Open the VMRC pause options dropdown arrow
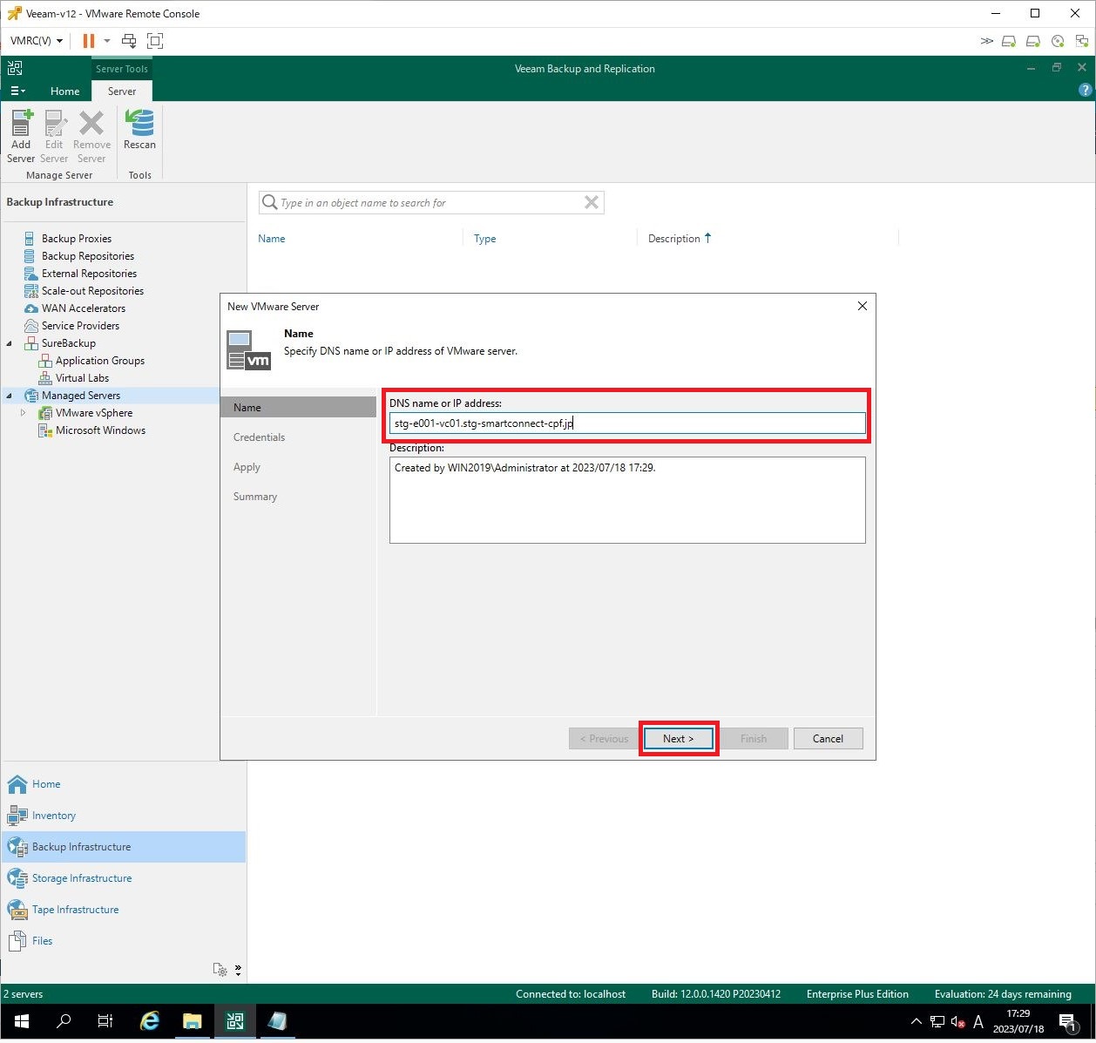Viewport: 1096px width, 1043px height. pos(107,41)
